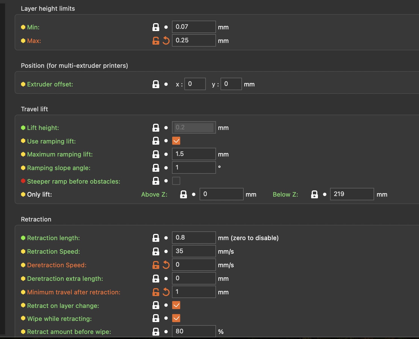Click the lock icon for Ramping slope angle
The width and height of the screenshot is (419, 339).
pos(156,168)
